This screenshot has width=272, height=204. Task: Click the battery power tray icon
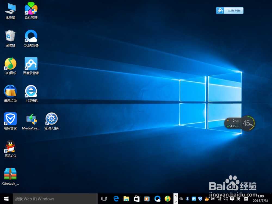tap(213, 199)
